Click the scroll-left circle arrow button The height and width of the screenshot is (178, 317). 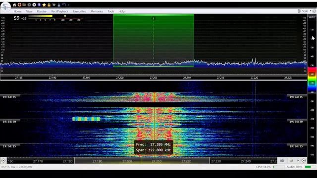point(3,160)
